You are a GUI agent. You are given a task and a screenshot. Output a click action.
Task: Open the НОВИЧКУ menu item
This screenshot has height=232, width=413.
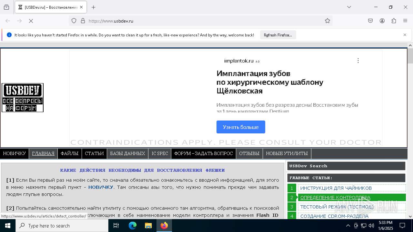pos(14,154)
